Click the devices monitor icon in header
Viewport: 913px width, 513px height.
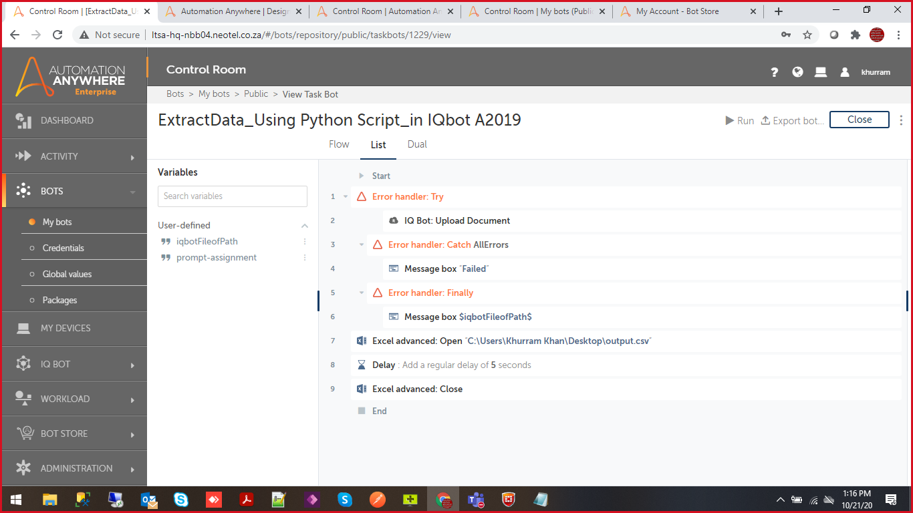(x=821, y=72)
